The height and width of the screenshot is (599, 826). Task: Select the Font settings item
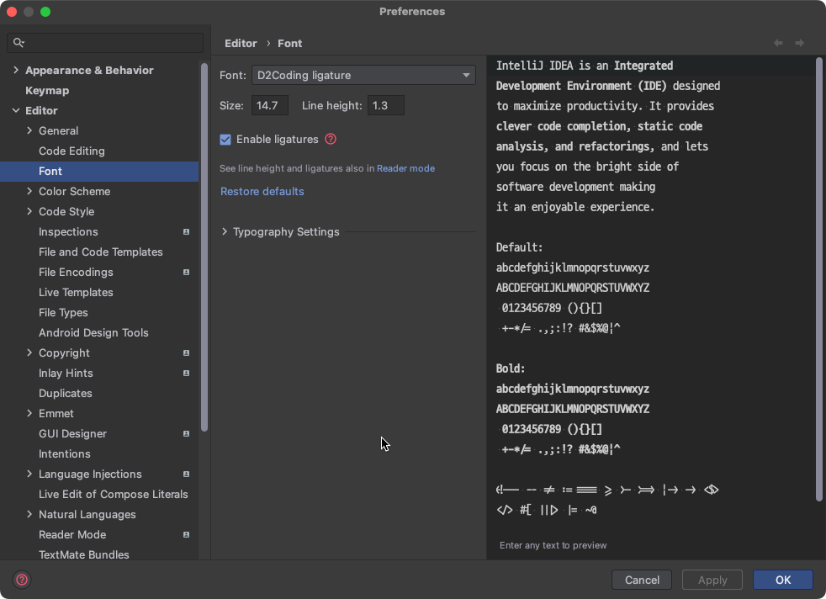click(x=99, y=172)
